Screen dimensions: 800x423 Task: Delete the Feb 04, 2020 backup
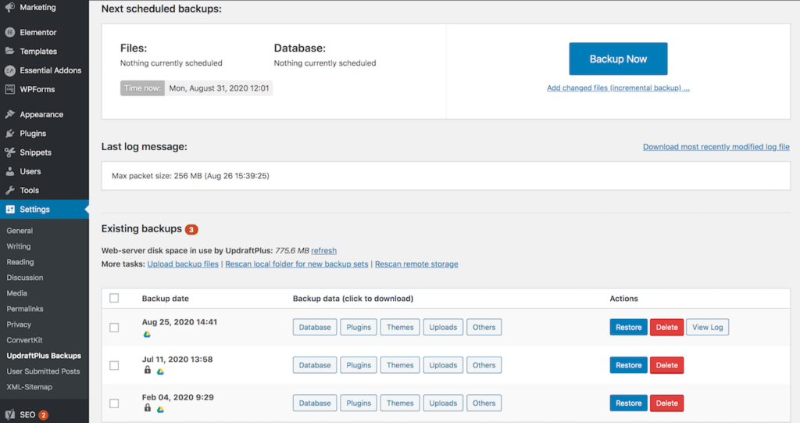click(667, 403)
